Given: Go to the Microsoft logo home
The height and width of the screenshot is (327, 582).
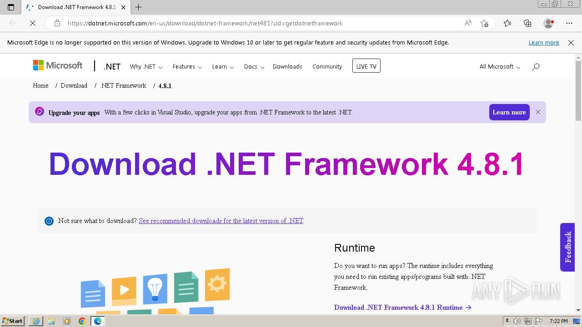Looking at the screenshot, I should point(58,65).
